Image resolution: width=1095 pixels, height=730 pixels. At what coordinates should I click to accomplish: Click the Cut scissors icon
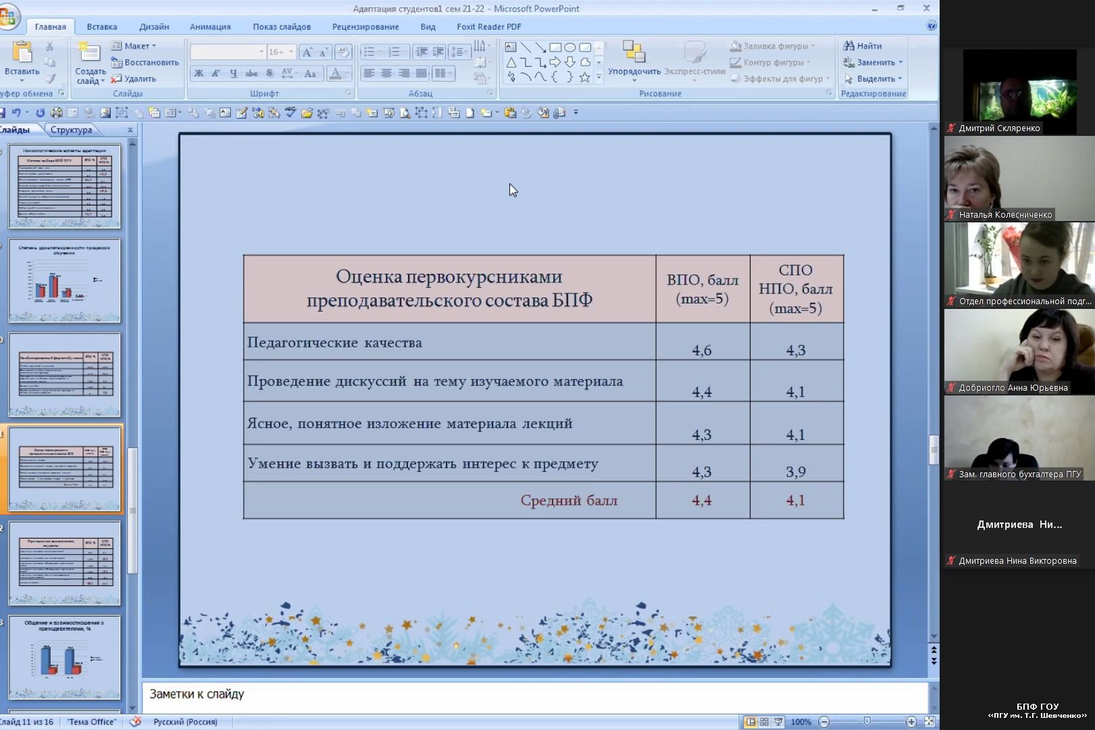coord(49,47)
